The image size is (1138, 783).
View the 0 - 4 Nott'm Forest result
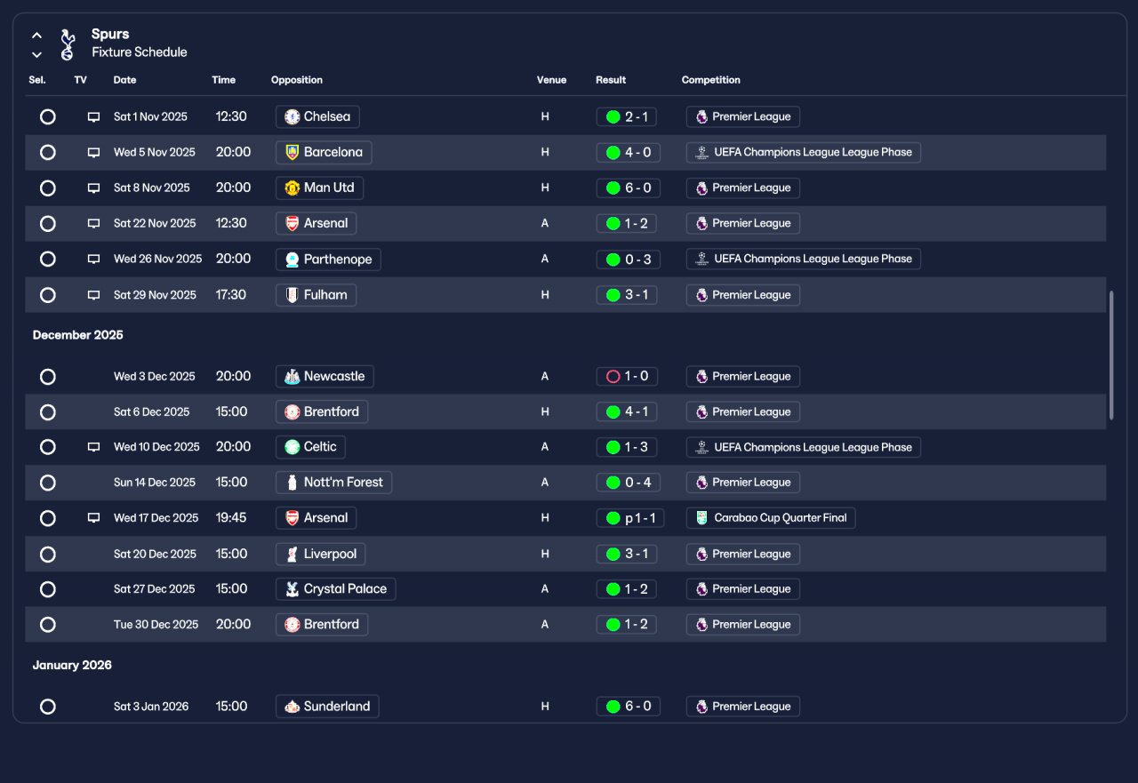(629, 482)
